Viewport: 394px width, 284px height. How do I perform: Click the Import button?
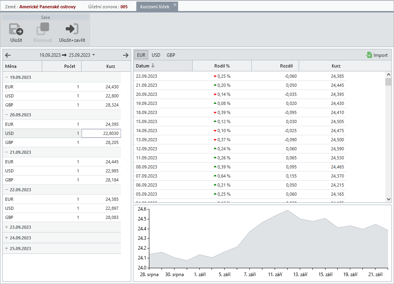point(377,55)
